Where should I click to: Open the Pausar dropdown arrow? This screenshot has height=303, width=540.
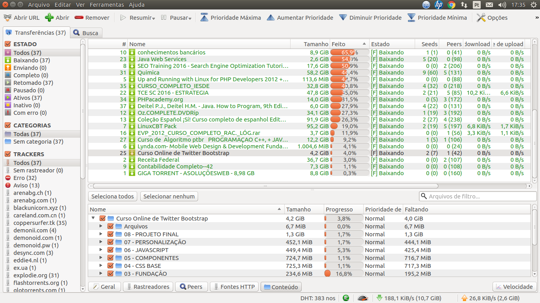tap(190, 19)
